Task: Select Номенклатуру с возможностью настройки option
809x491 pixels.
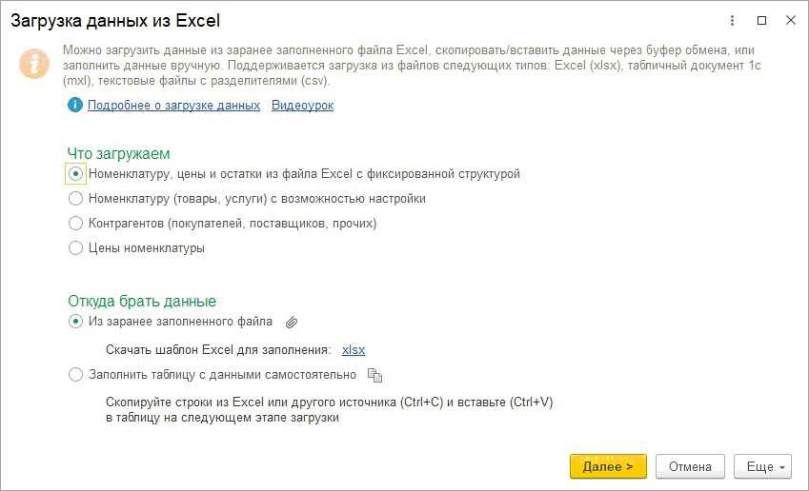Action: 76,199
